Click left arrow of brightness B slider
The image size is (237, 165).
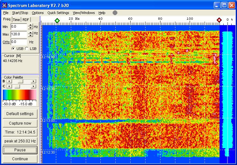[9, 81]
